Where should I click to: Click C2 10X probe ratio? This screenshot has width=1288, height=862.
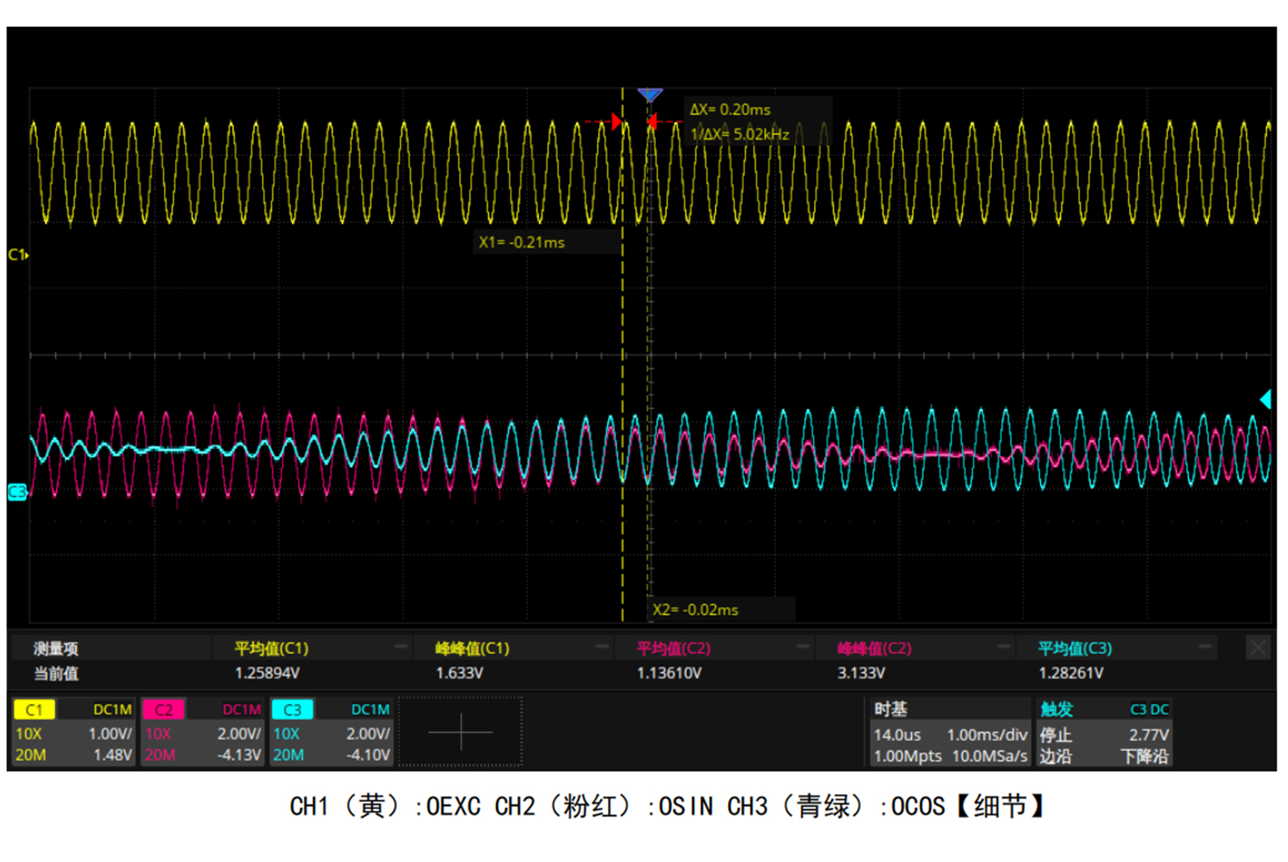coord(158,733)
